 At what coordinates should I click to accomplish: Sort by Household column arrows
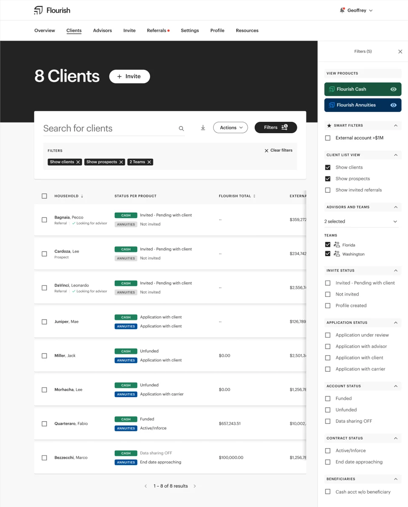82,196
